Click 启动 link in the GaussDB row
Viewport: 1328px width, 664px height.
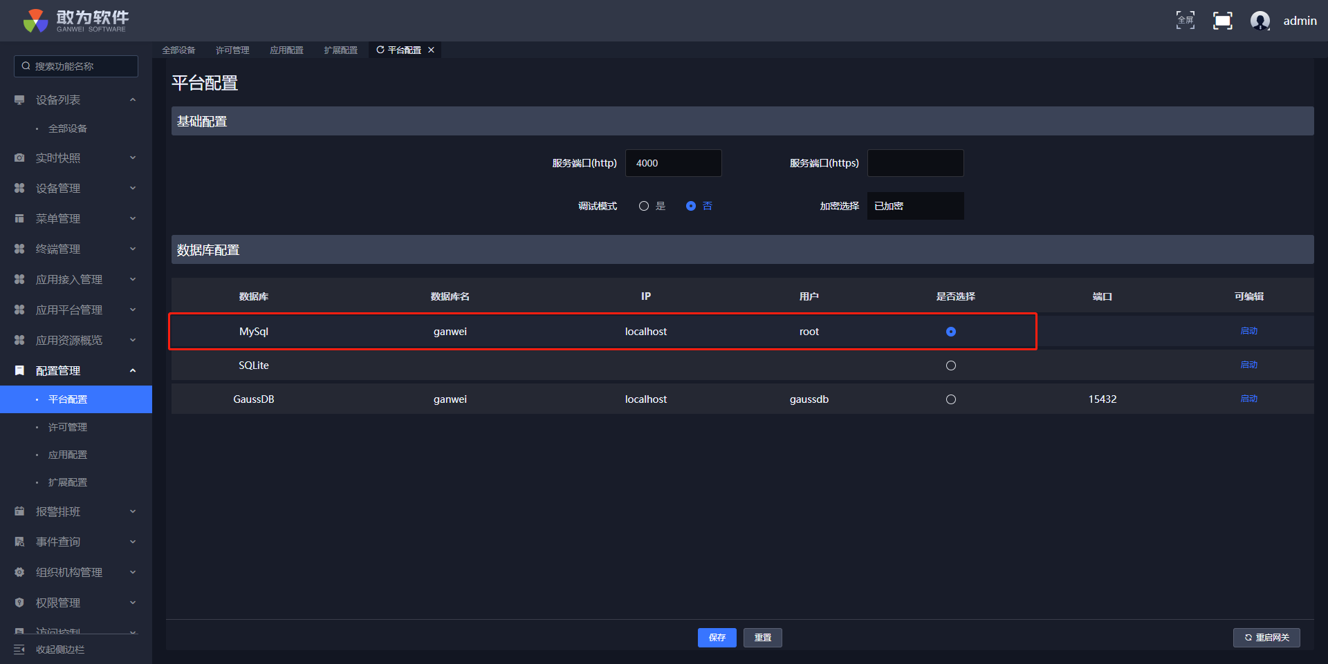pos(1249,399)
